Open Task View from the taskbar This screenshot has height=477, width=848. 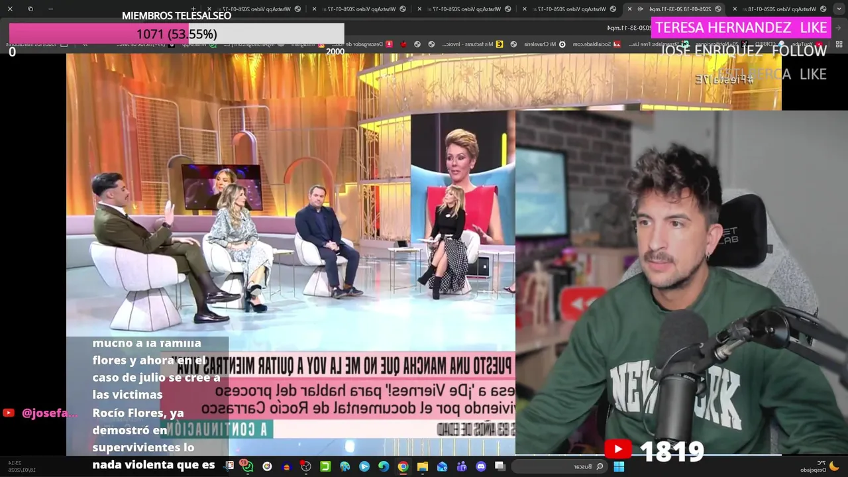tap(500, 466)
